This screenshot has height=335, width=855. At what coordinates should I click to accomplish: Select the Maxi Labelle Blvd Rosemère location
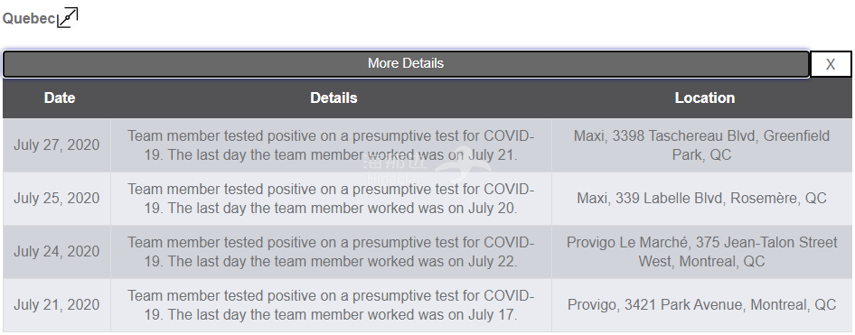point(701,199)
